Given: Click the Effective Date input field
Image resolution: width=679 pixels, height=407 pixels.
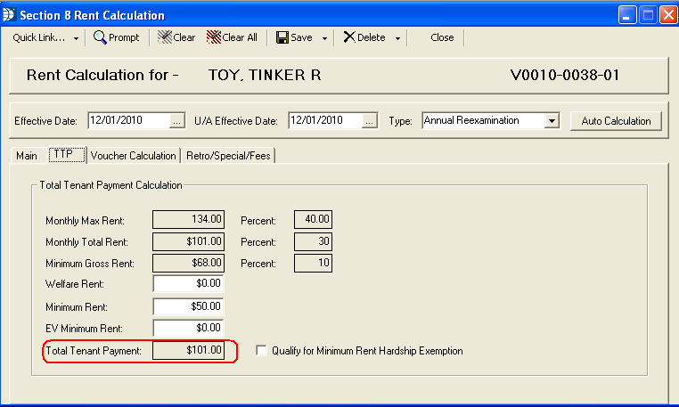Looking at the screenshot, I should click(x=129, y=120).
